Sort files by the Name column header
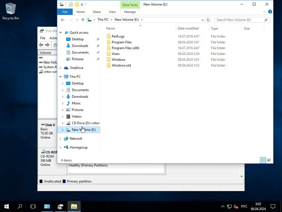This screenshot has width=282, height=212. 110,28
